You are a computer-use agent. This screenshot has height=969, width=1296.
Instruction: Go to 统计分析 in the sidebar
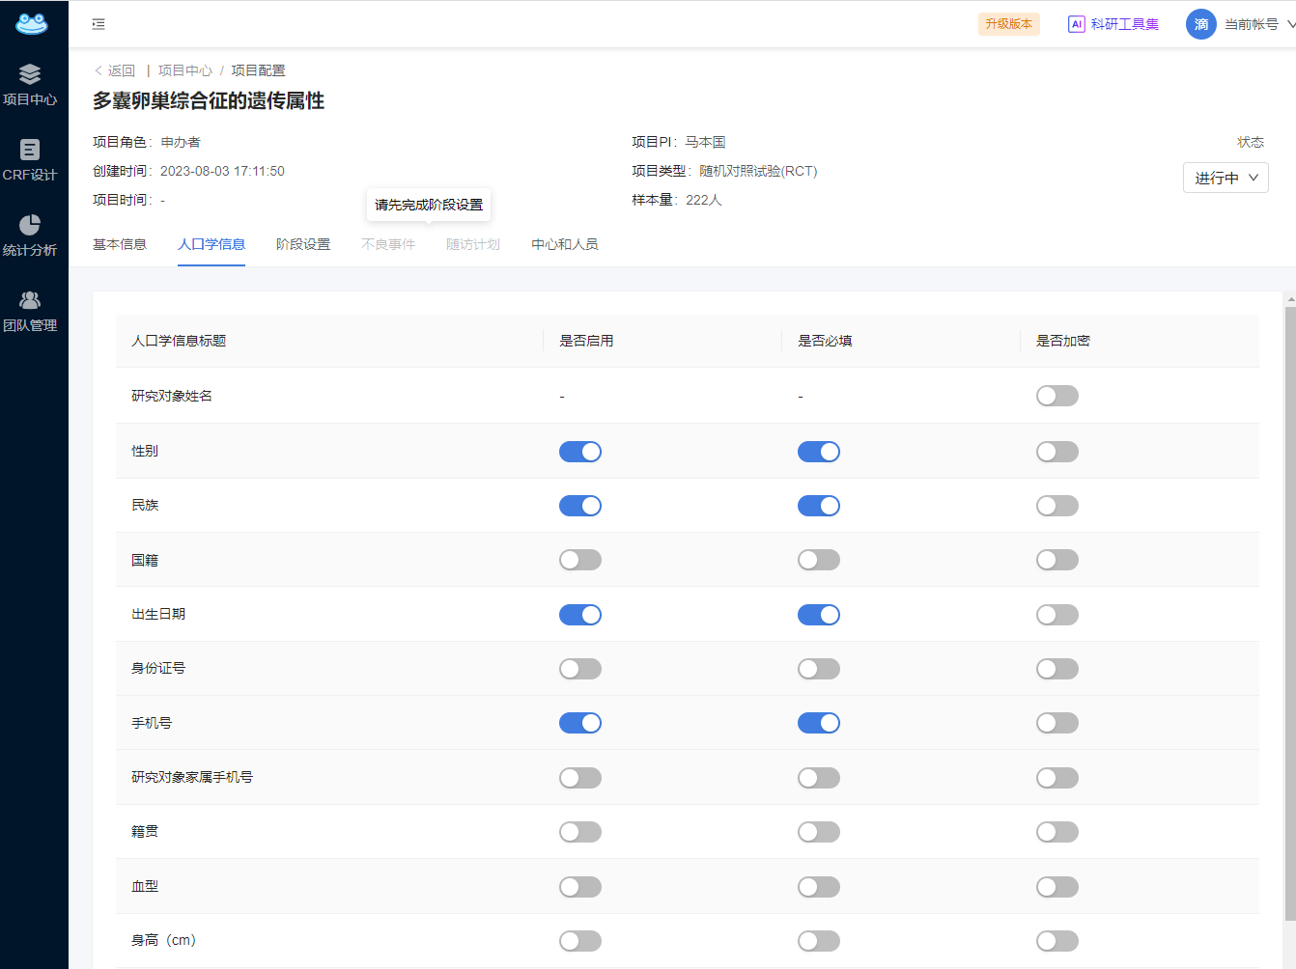coord(30,235)
